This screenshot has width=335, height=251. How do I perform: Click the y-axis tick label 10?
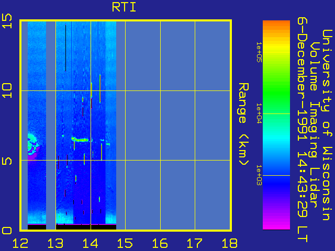7,90
